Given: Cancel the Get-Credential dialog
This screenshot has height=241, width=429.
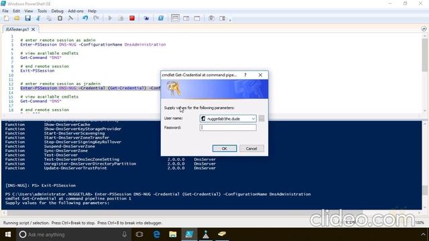Looking at the screenshot, I should tap(251, 149).
